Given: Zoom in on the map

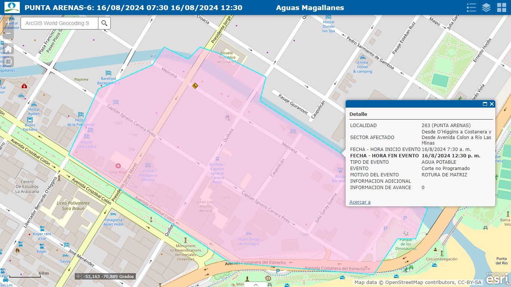Looking at the screenshot, I should tap(8, 22).
